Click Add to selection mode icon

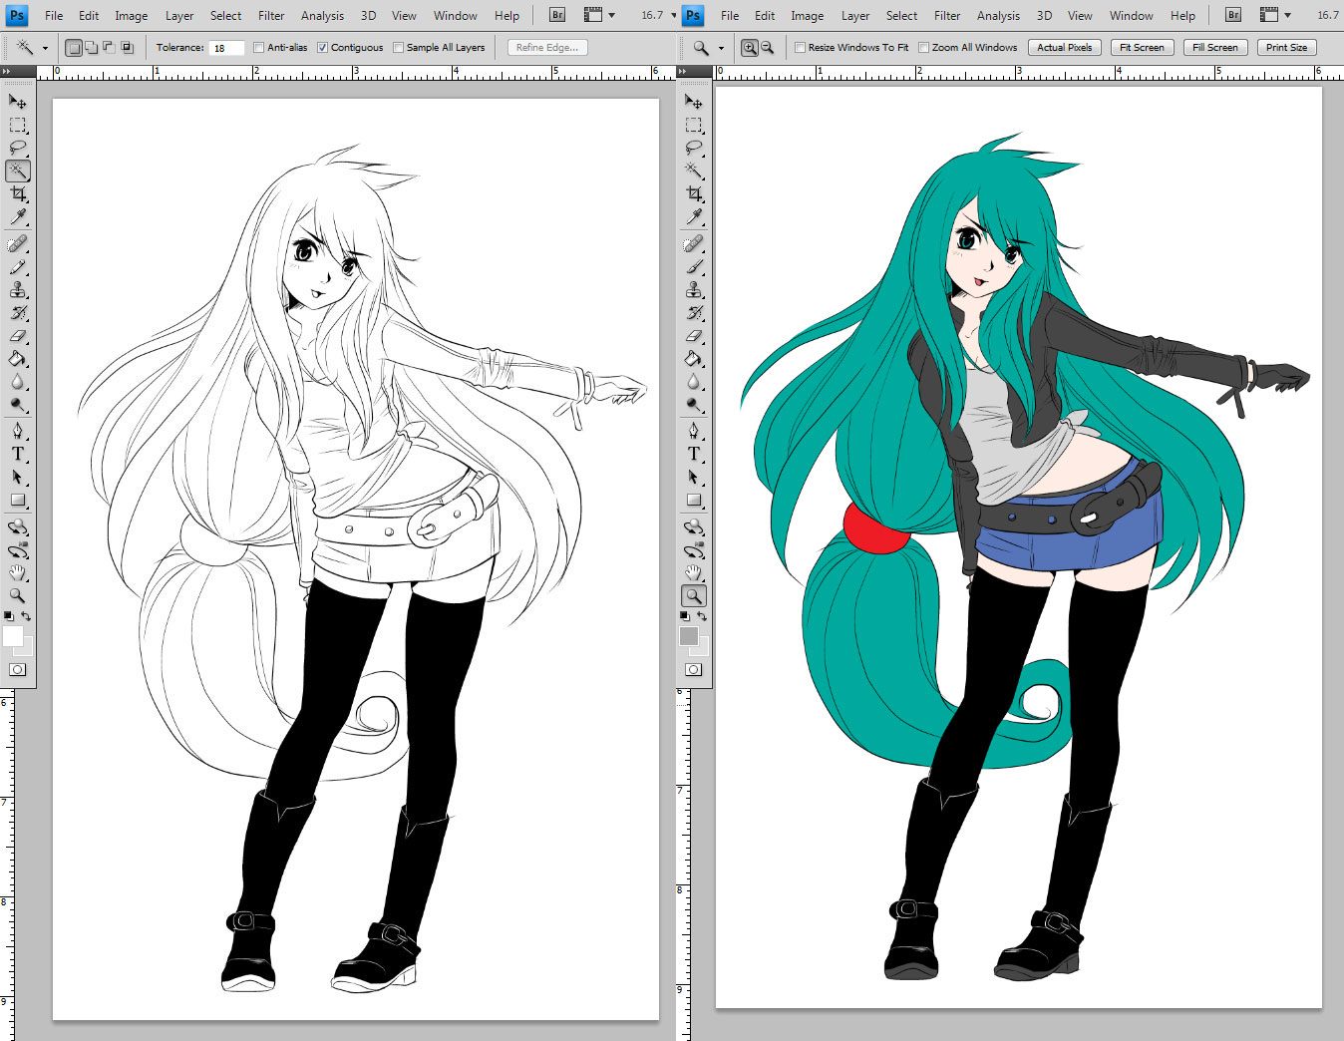(x=91, y=48)
